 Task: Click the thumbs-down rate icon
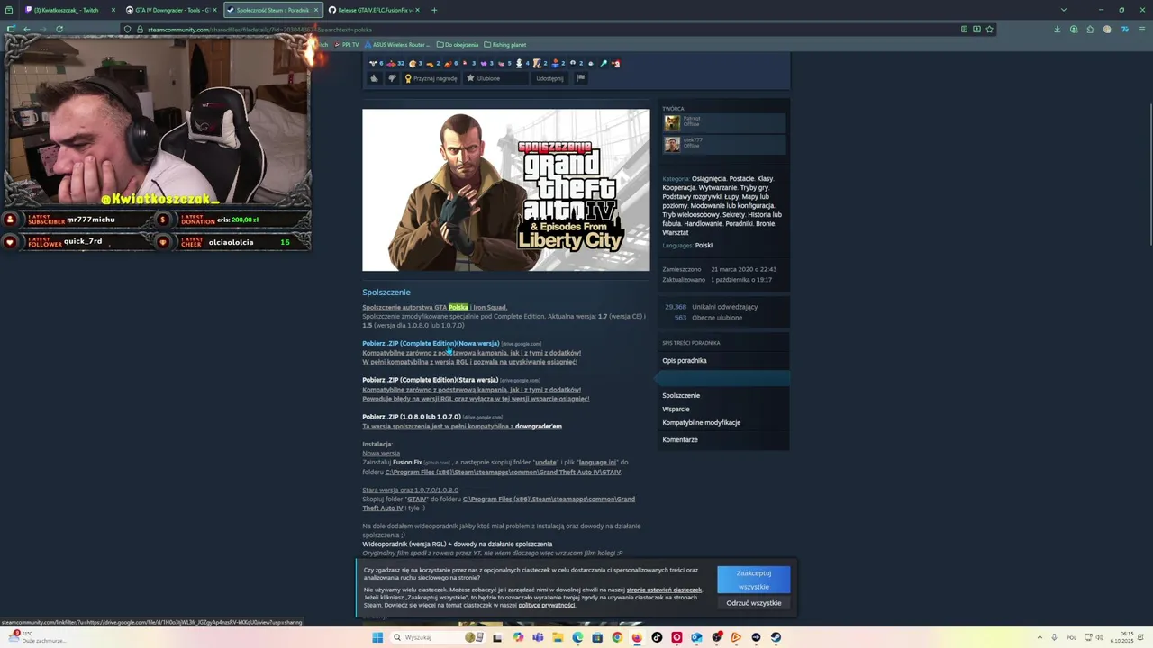[392, 78]
